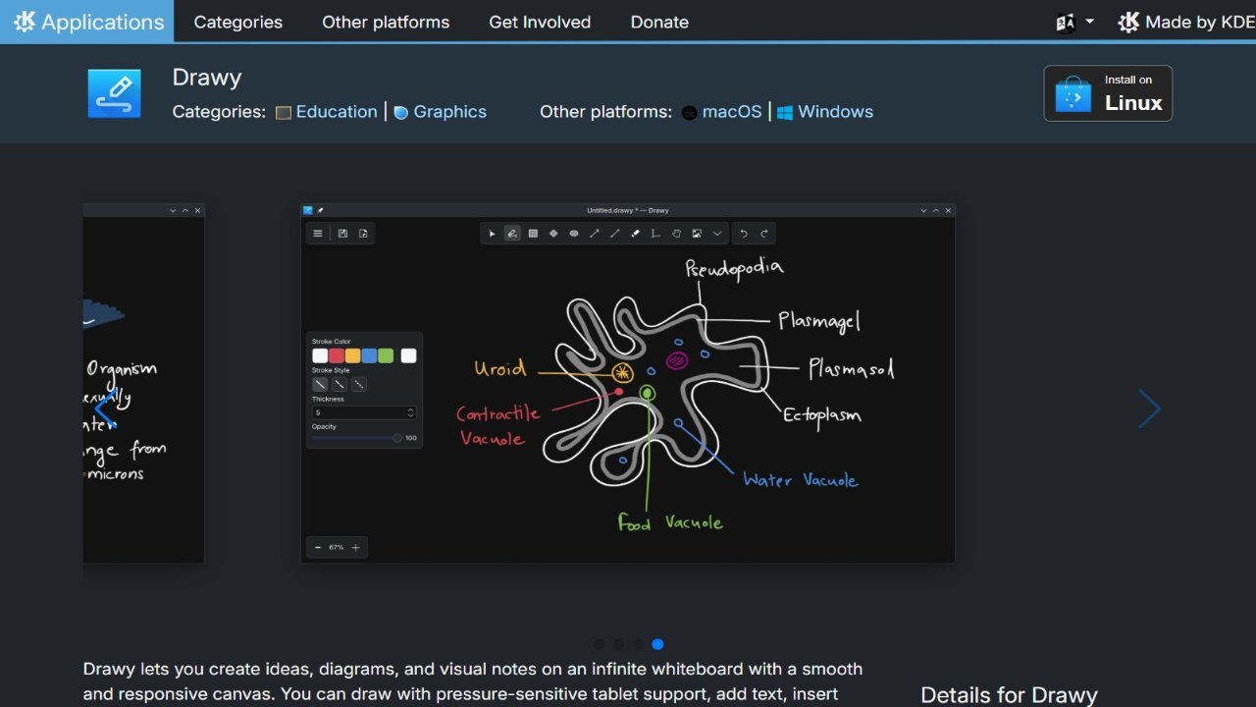Click the save icon in Drawy screenshot
Screen dimensions: 1256x707
coord(342,234)
